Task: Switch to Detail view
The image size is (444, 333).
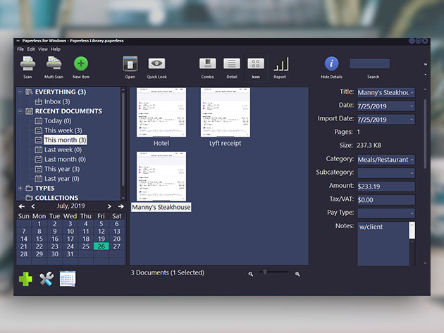Action: click(232, 63)
